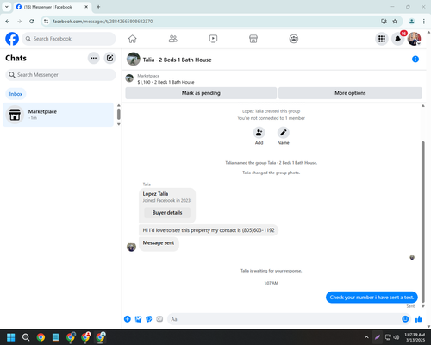
Task: Open Chrome menu three dots
Action: pos(424,22)
